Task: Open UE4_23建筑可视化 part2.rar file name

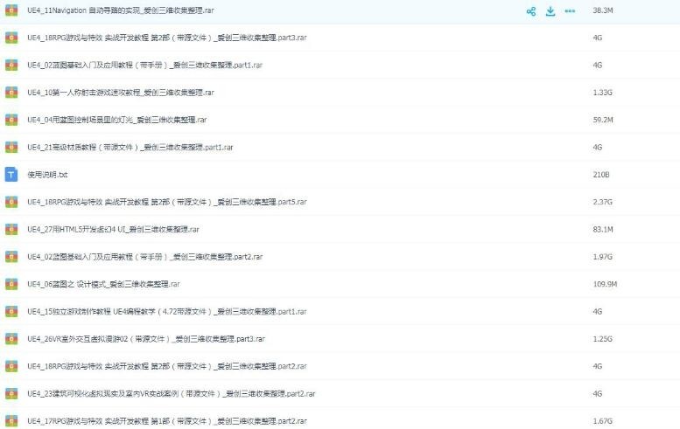Action: (x=172, y=393)
